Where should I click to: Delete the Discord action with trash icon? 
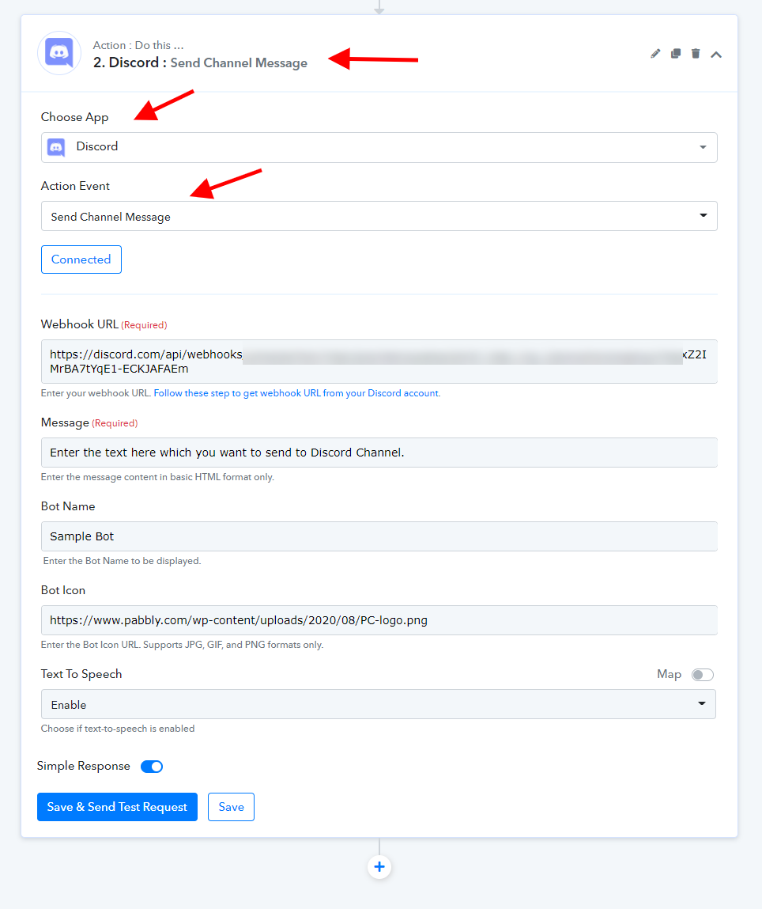point(696,54)
